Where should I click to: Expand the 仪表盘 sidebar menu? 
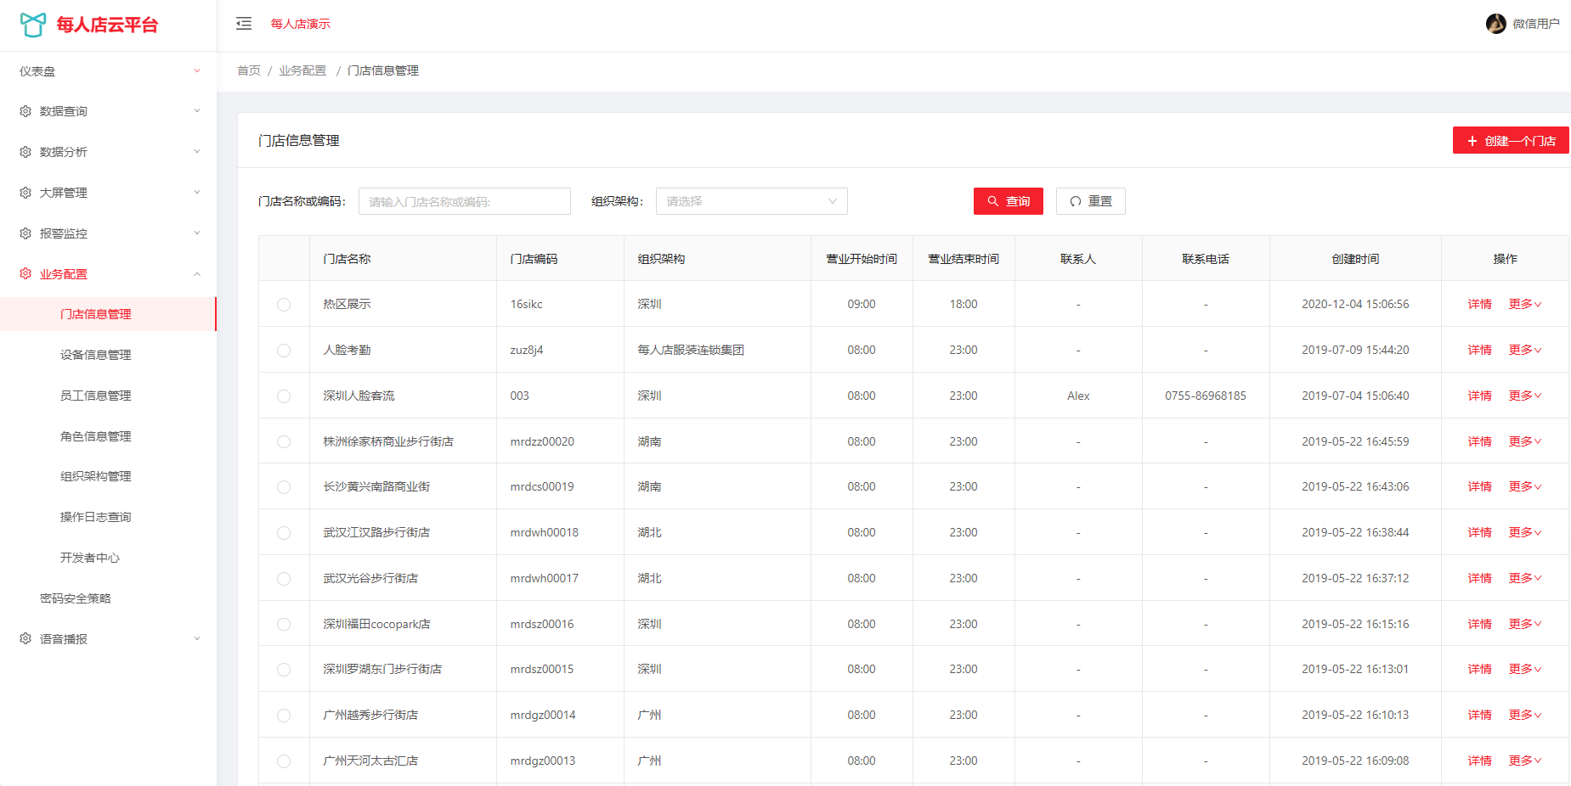108,71
